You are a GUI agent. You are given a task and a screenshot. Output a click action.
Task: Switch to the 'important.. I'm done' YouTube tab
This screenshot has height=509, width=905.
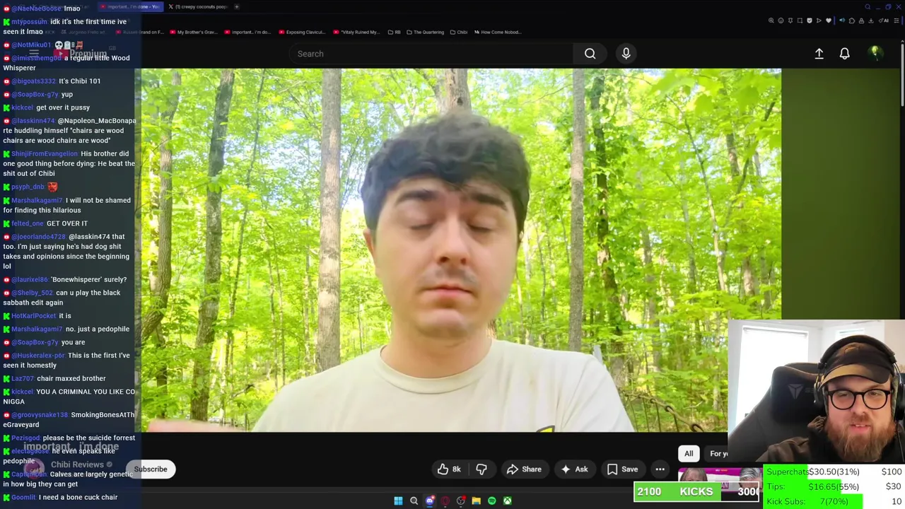(x=129, y=7)
